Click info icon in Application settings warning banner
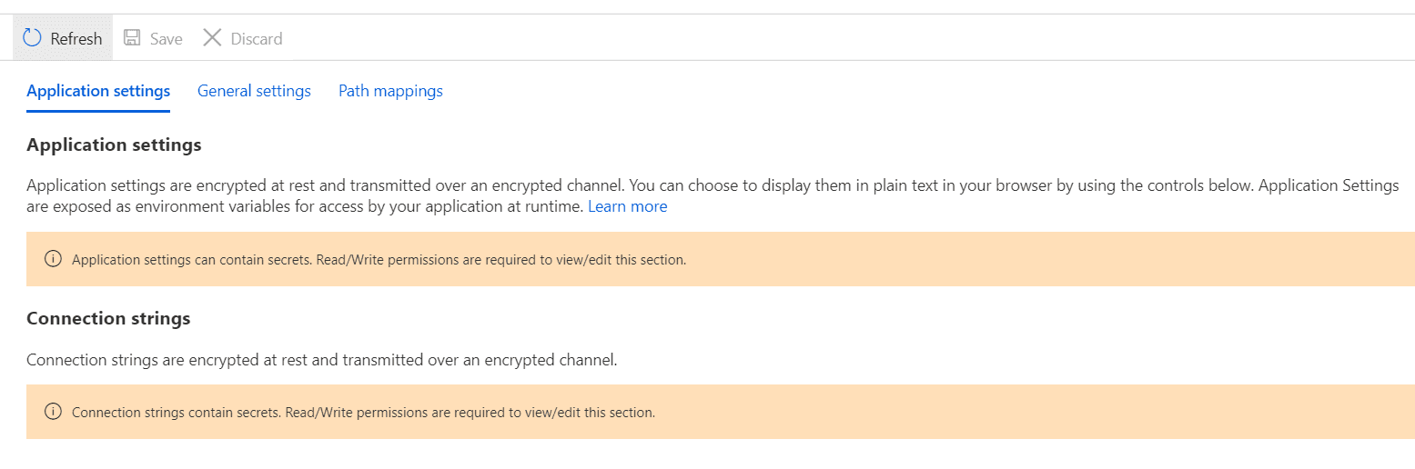Viewport: 1415px width, 469px height. click(53, 259)
